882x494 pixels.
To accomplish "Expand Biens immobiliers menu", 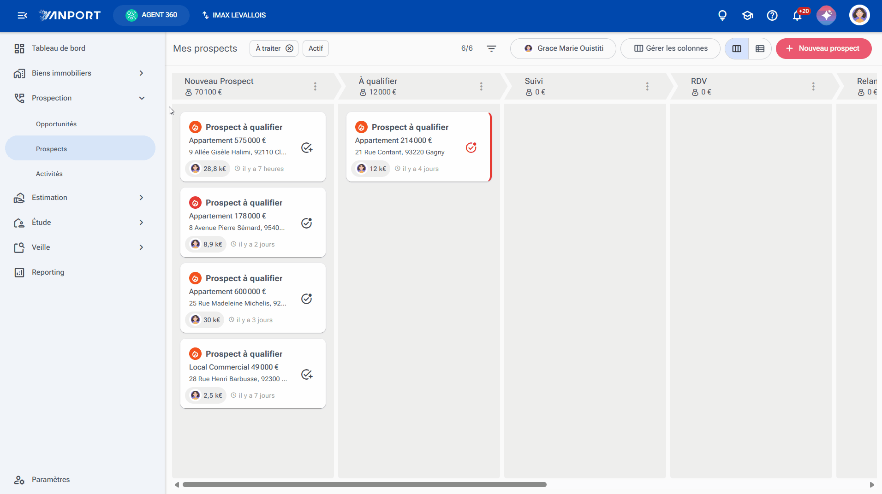I will click(x=141, y=73).
